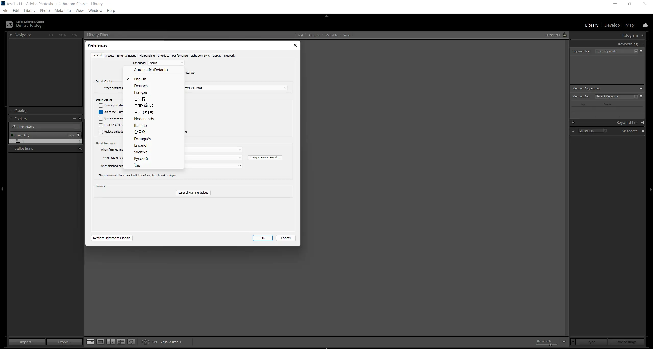Open the default catalog dropdown
653x349 pixels.
click(x=285, y=88)
